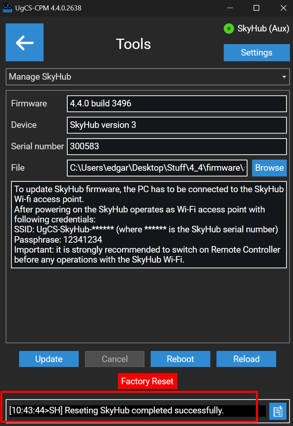Click the firmware File path field

point(157,168)
